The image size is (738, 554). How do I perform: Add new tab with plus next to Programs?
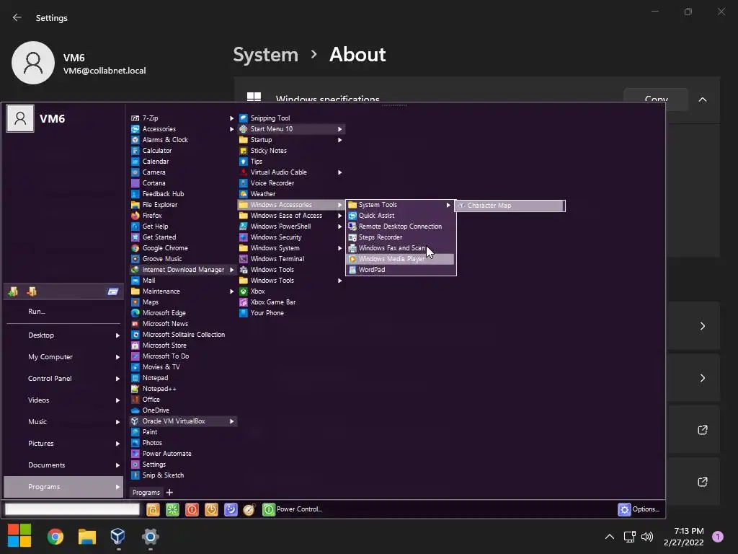click(x=169, y=493)
